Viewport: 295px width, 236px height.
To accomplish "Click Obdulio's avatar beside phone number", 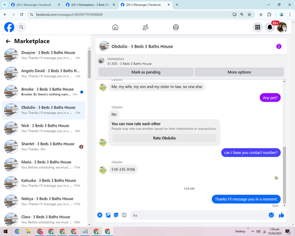I will (103, 170).
